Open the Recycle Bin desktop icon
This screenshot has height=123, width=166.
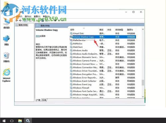pyautogui.click(x=6, y=57)
